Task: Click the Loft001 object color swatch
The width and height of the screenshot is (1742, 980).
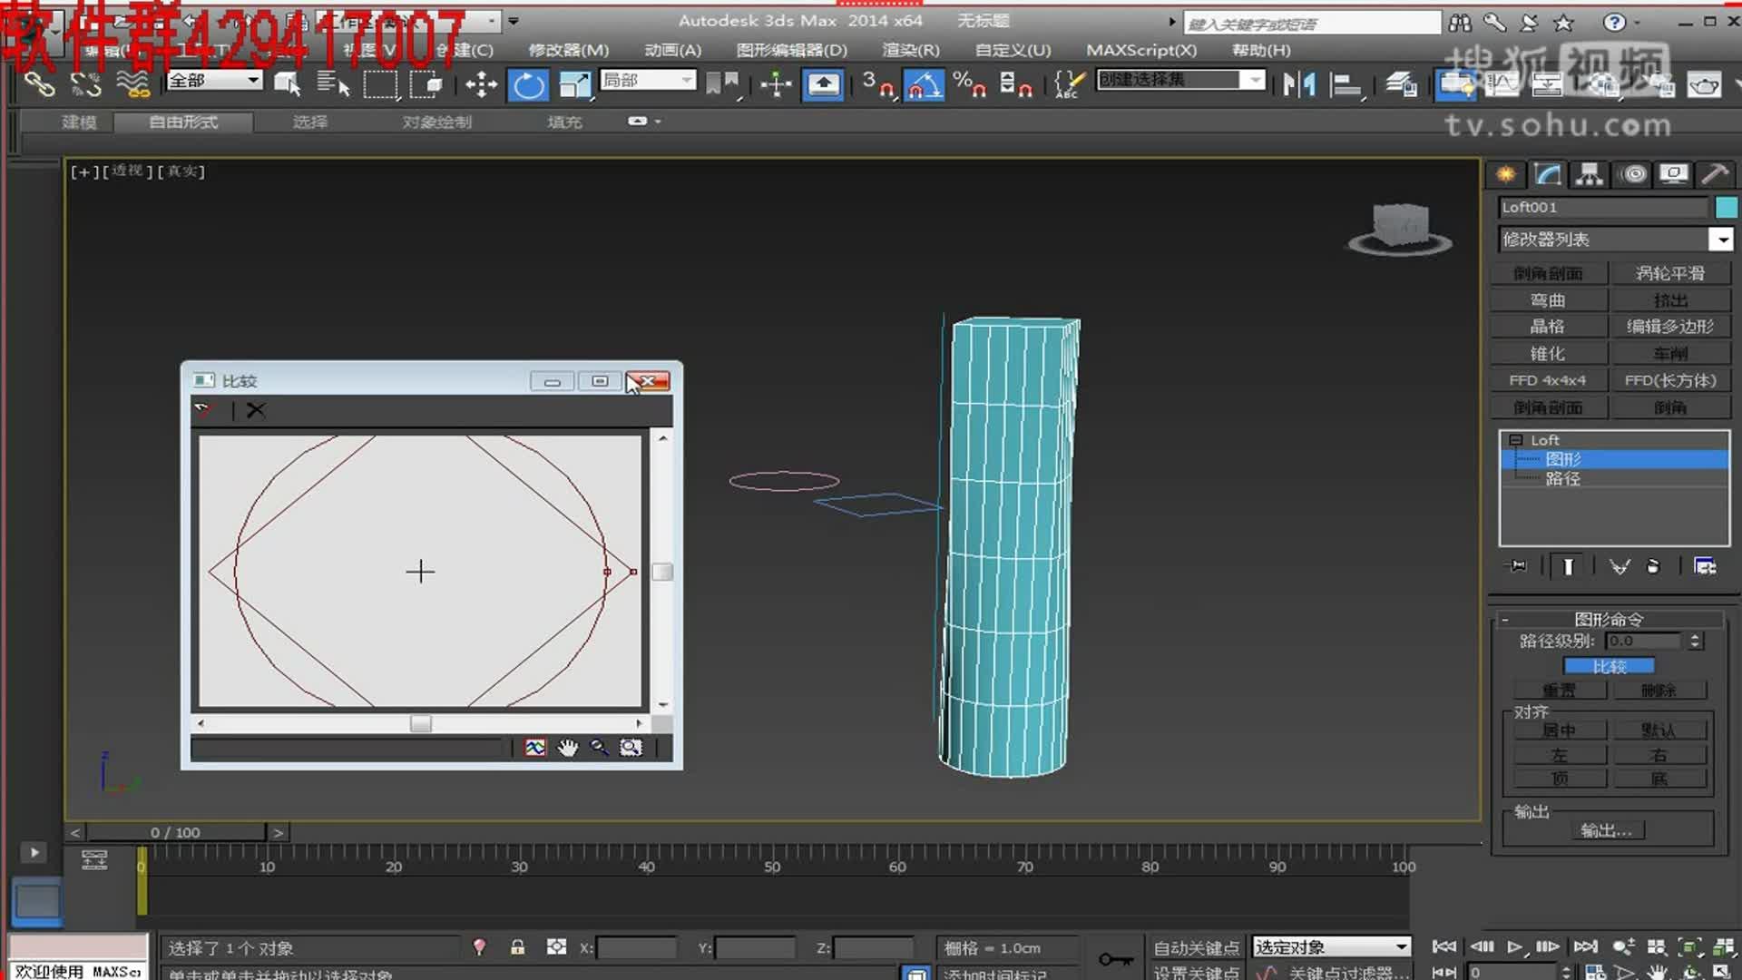Action: (x=1726, y=207)
